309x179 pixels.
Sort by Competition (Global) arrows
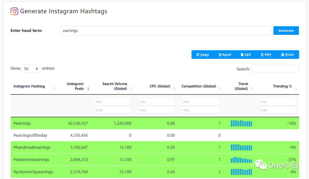click(x=220, y=89)
